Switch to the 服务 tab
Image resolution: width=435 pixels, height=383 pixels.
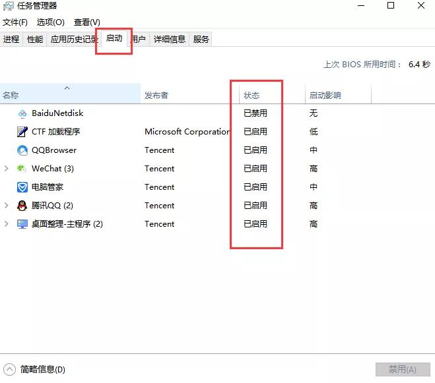click(x=201, y=39)
